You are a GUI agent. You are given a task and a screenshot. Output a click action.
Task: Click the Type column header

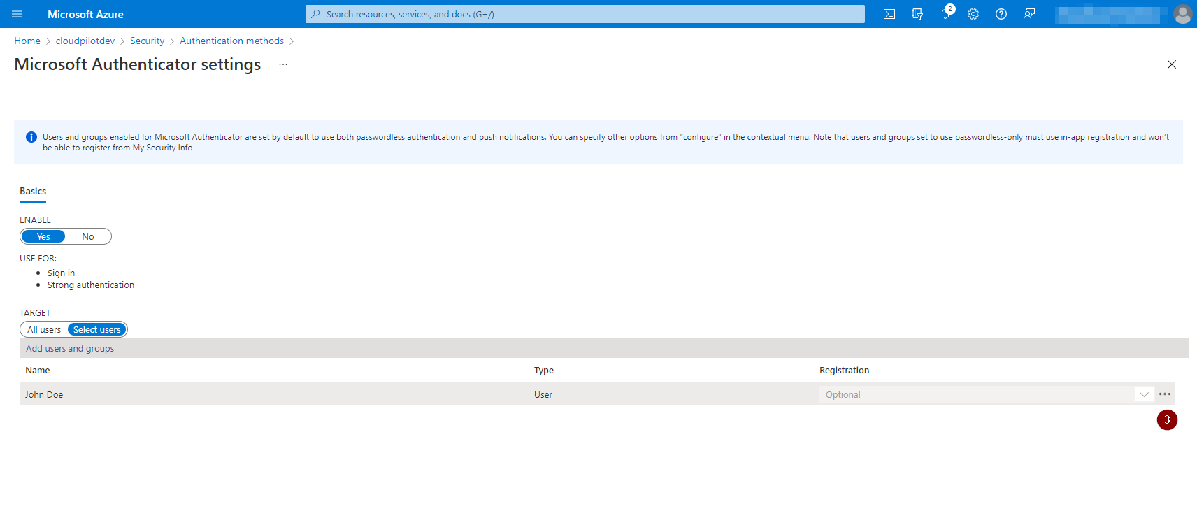[x=544, y=370]
